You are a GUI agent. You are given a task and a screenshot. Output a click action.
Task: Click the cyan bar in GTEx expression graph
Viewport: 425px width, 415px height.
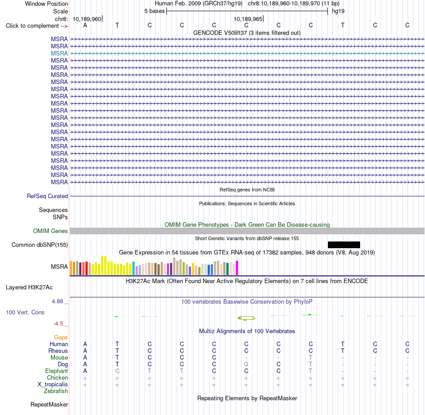coord(133,268)
